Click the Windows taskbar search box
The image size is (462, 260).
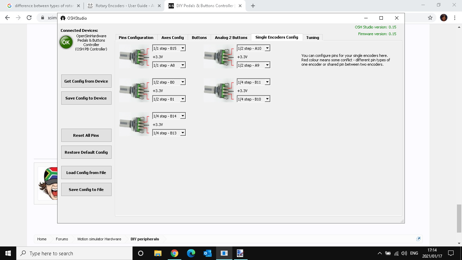[x=74, y=253]
